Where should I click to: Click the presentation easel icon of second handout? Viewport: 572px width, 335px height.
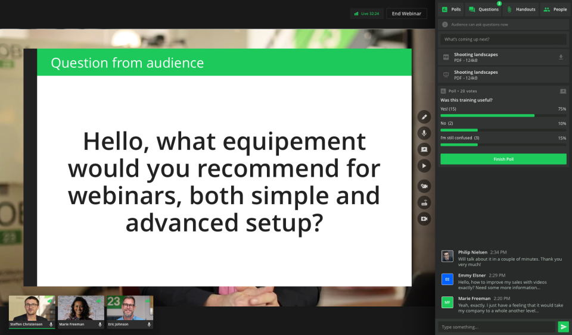pos(446,74)
